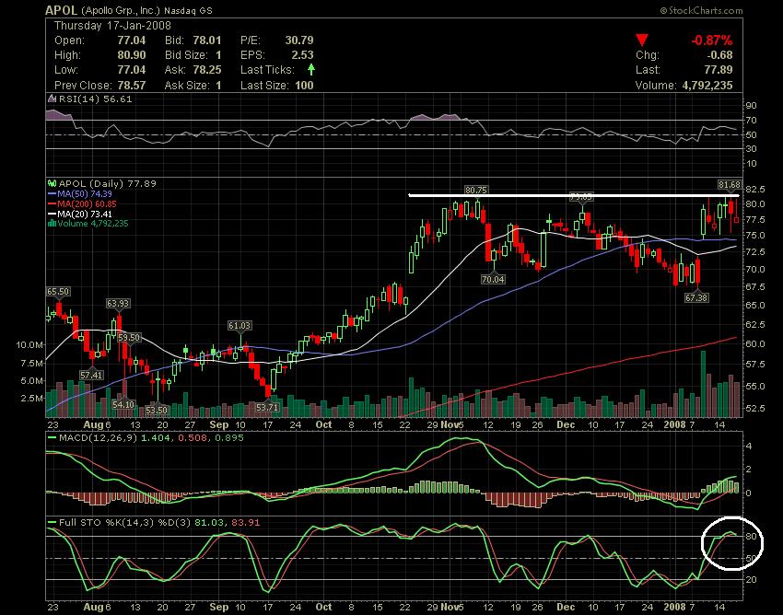The width and height of the screenshot is (783, 615).
Task: Click the 65.50 price label
Action: tap(58, 292)
